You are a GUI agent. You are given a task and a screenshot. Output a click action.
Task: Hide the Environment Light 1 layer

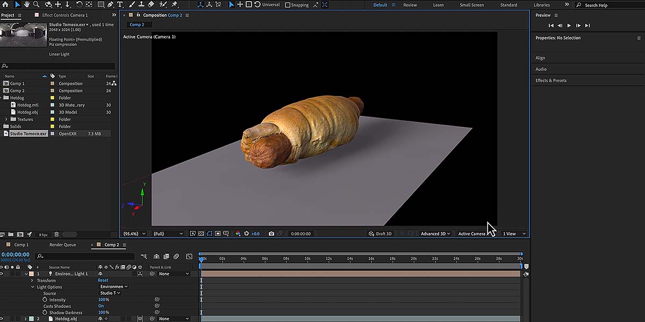[x=3, y=274]
